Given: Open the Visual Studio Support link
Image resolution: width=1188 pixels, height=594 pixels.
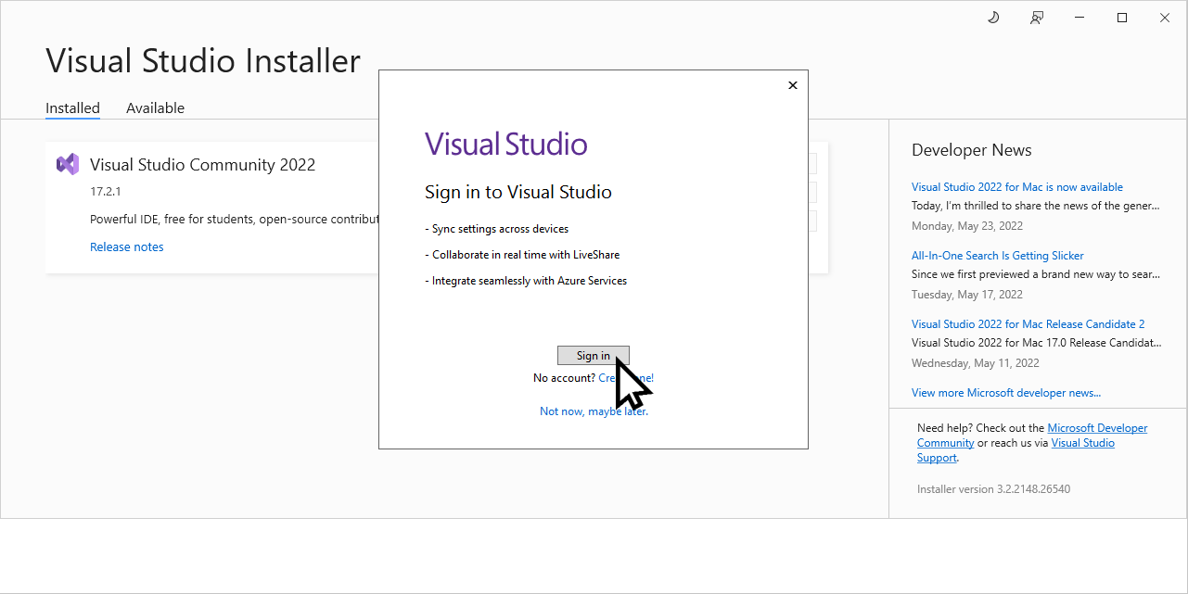Looking at the screenshot, I should coord(1016,450).
